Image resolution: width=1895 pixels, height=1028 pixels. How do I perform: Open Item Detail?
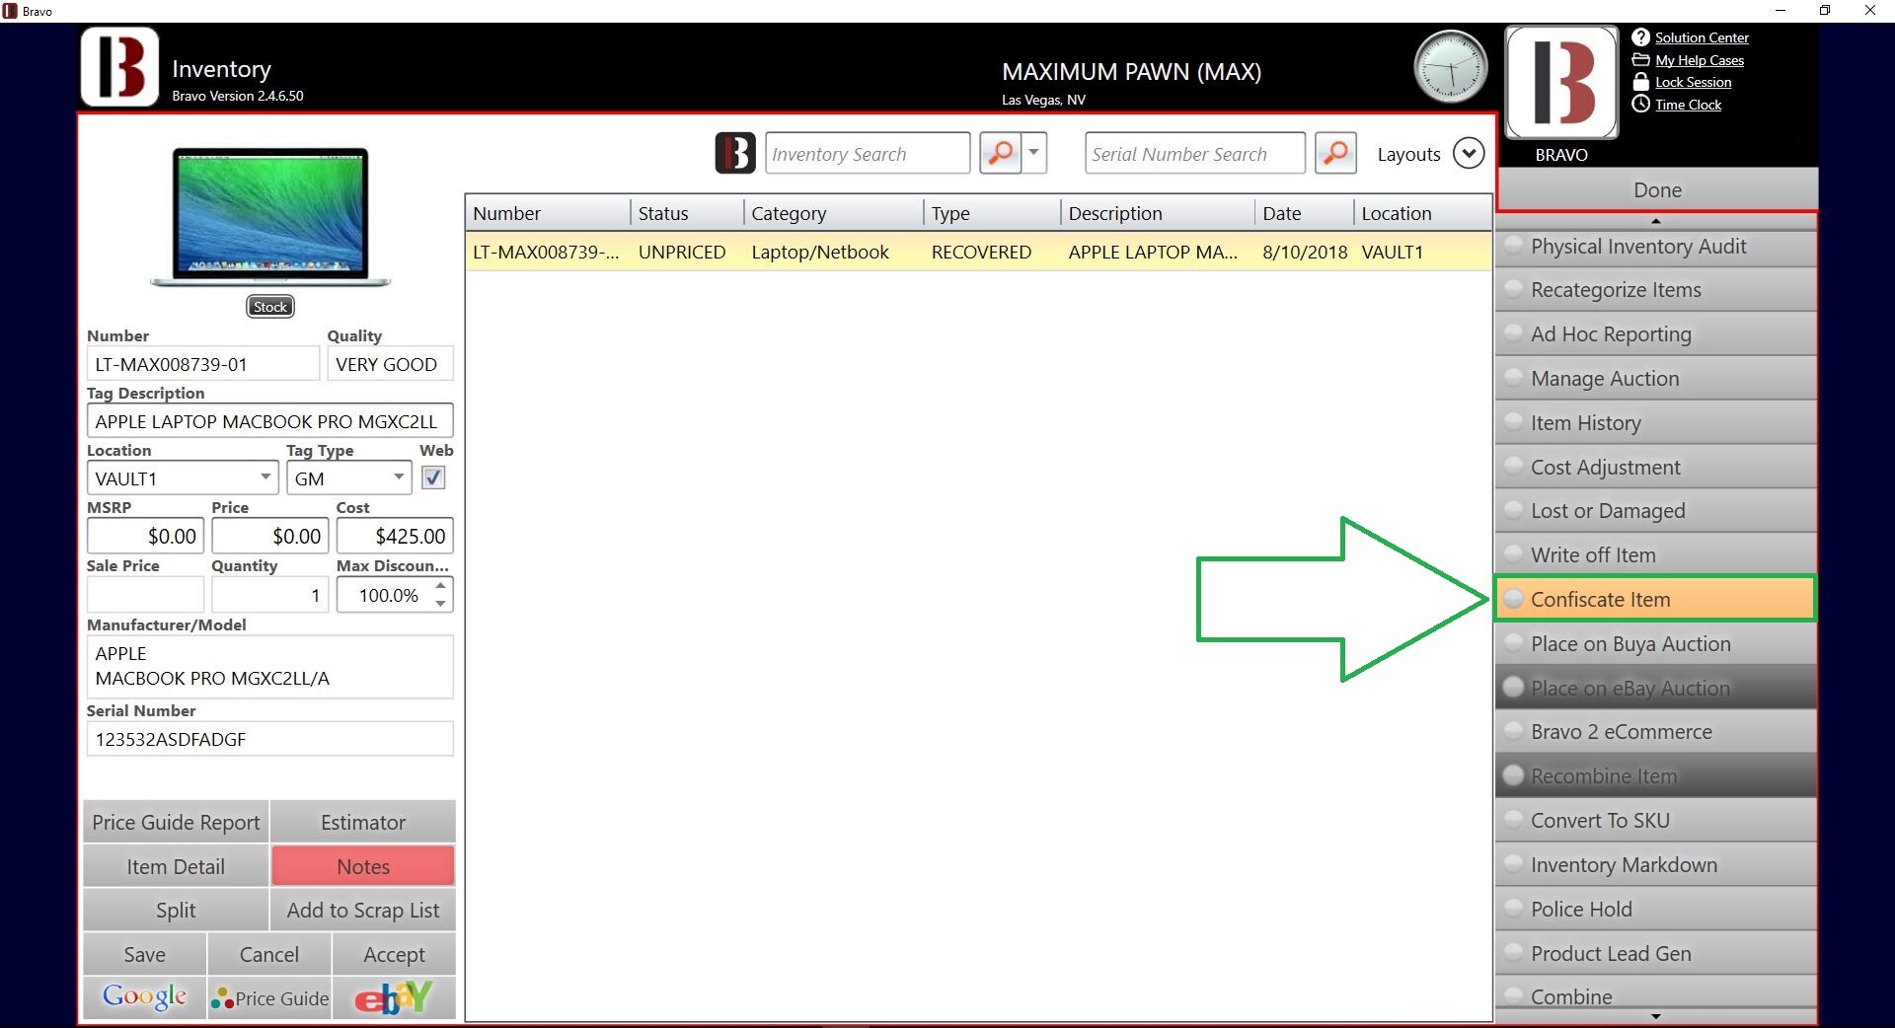[176, 866]
